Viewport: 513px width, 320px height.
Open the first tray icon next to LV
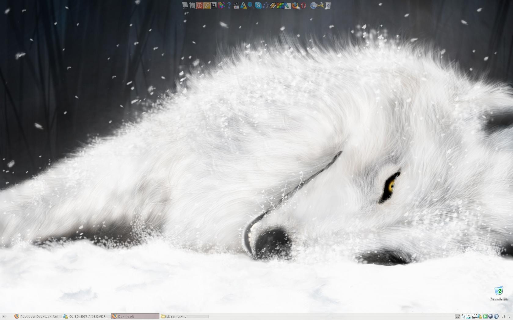click(x=464, y=316)
